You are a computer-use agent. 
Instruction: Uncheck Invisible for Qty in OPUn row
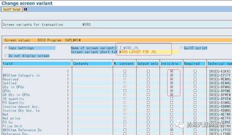pyautogui.click(x=172, y=87)
